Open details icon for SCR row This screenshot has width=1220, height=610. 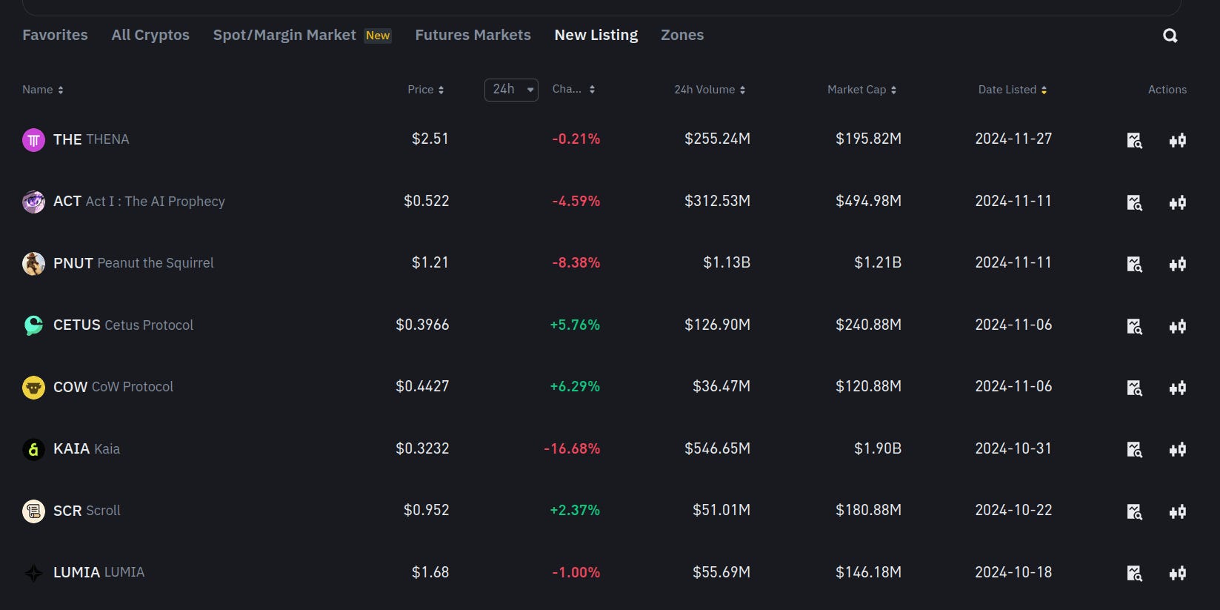click(x=1134, y=511)
